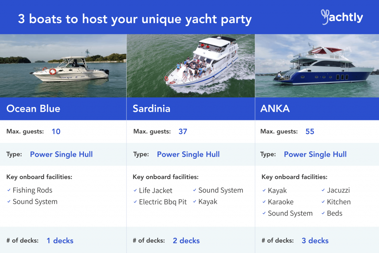Select the Ocean Blue column header
The height and width of the screenshot is (253, 379).
pyautogui.click(x=63, y=109)
